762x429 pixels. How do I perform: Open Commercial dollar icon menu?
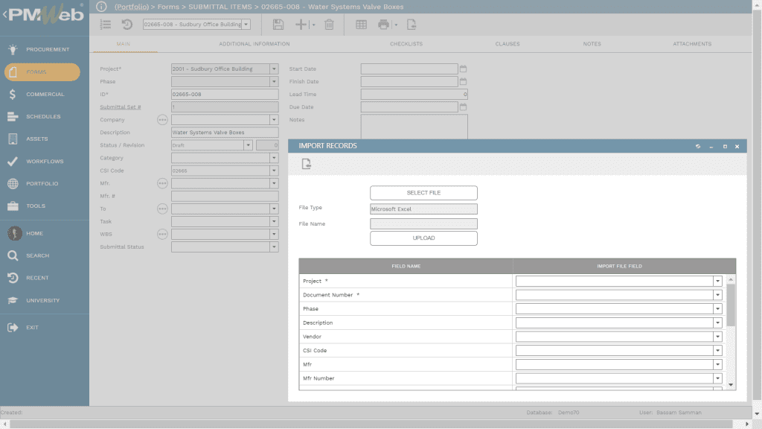(x=13, y=95)
